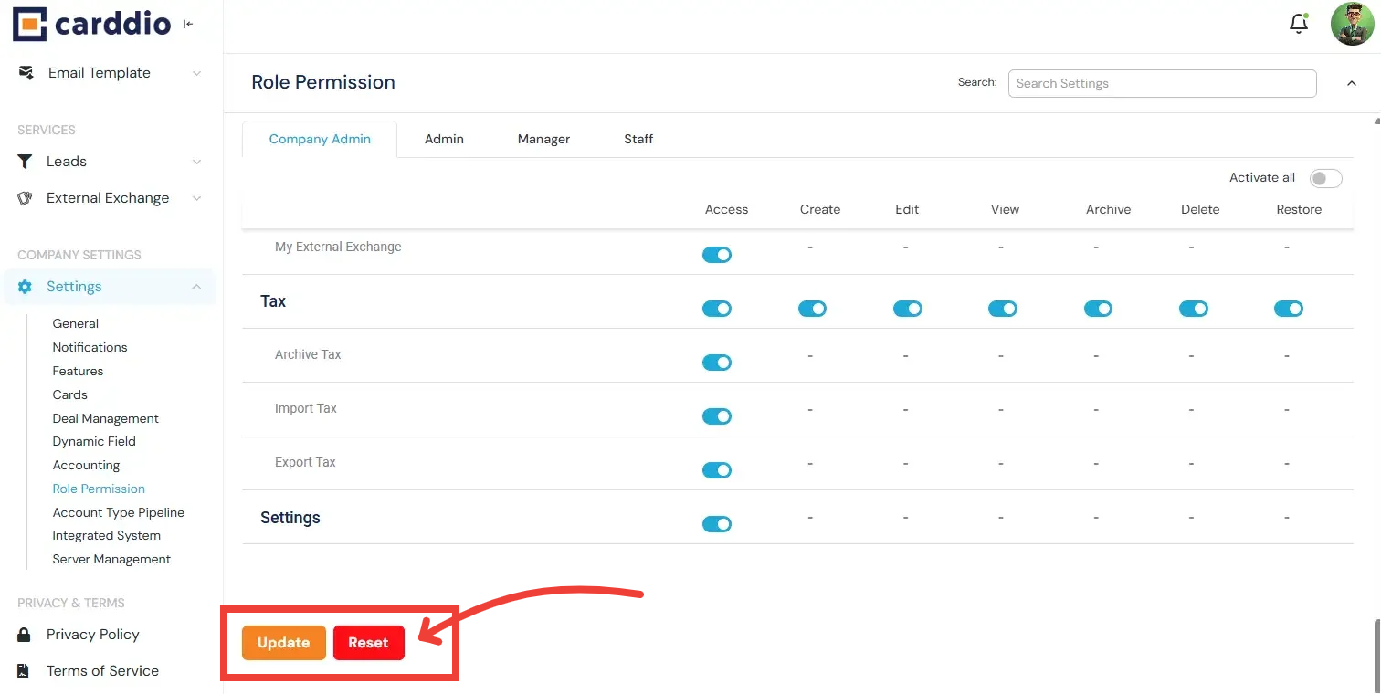Click the notification bell icon

pos(1298,25)
